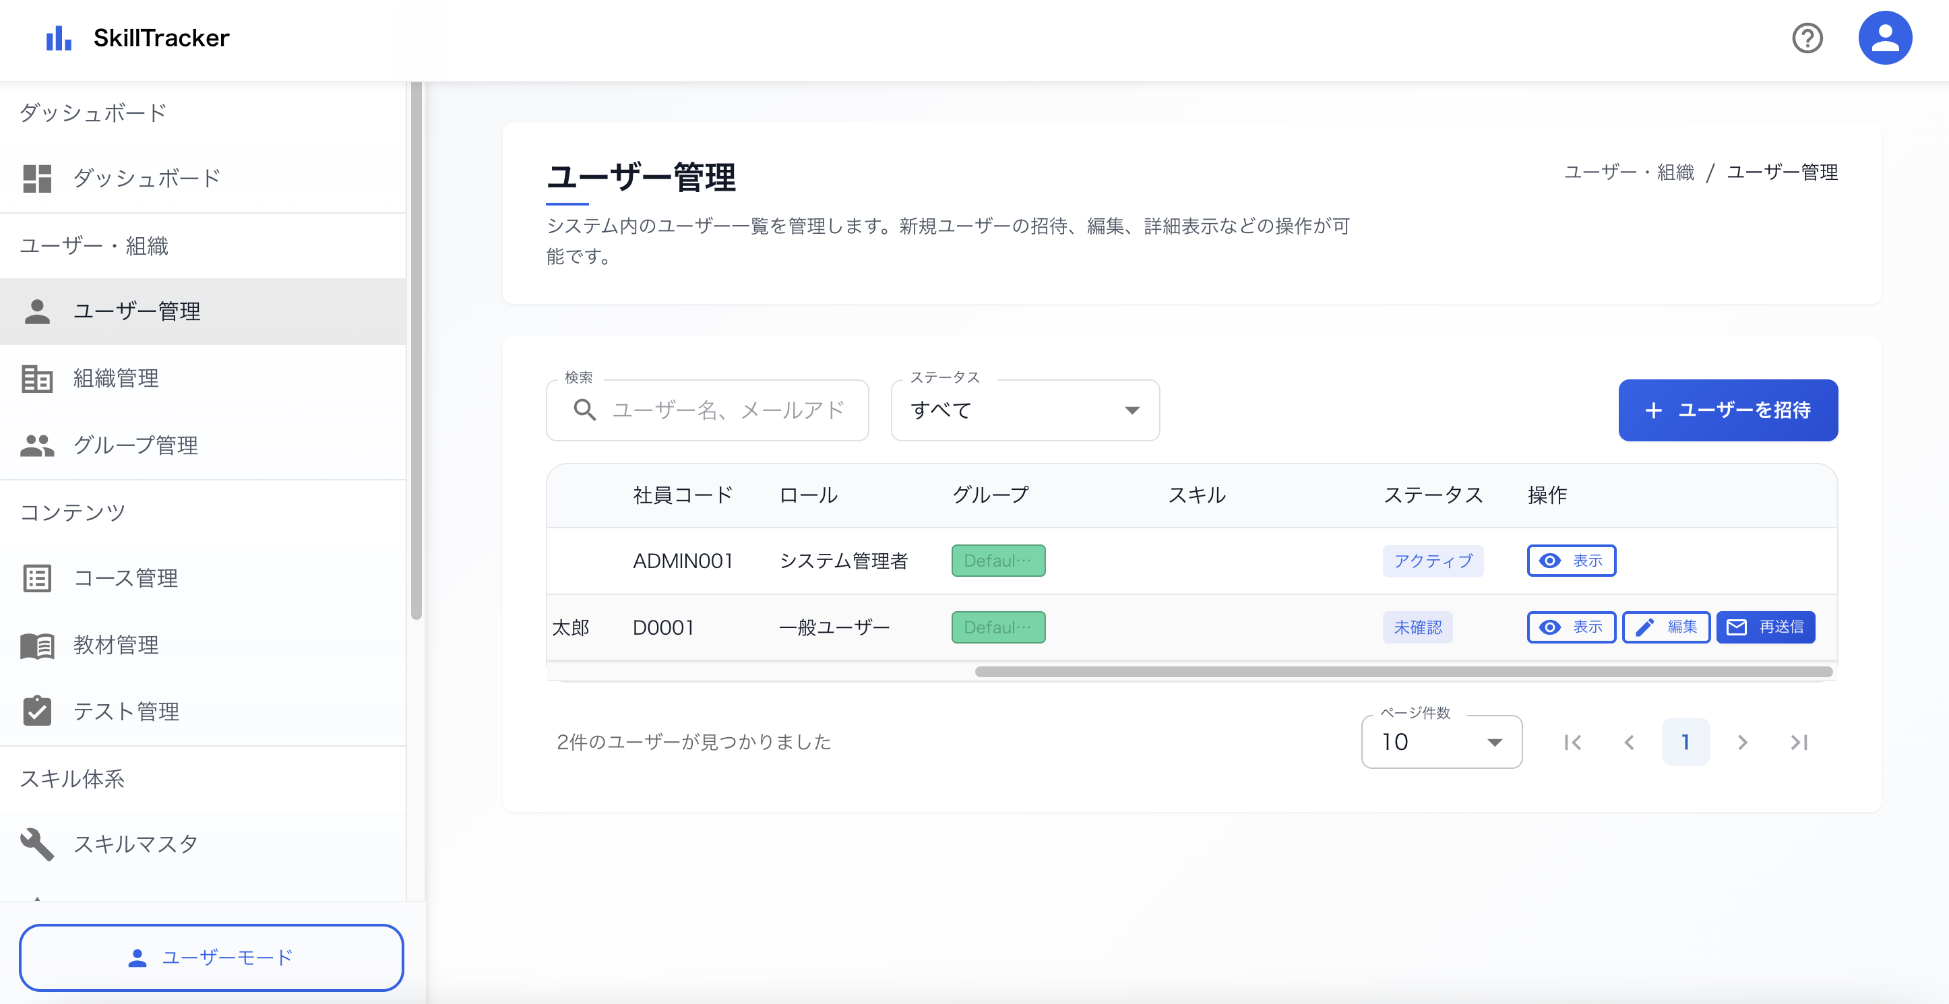Expand the ページ件数 page size dropdown
The width and height of the screenshot is (1949, 1004).
[1441, 741]
